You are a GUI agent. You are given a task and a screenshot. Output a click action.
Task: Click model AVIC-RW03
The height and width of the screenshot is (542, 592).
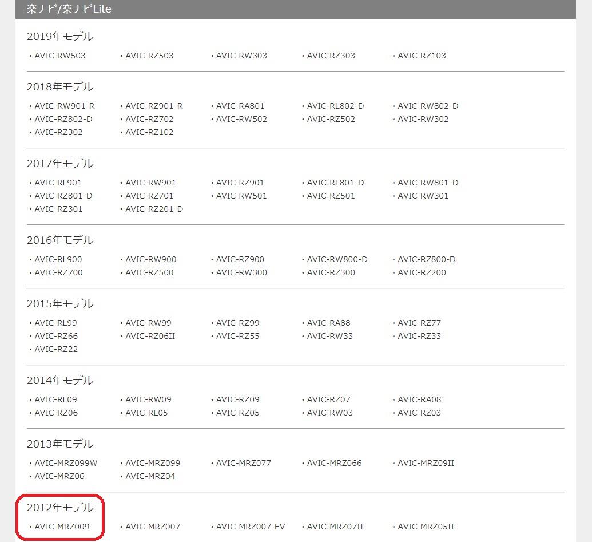point(329,413)
